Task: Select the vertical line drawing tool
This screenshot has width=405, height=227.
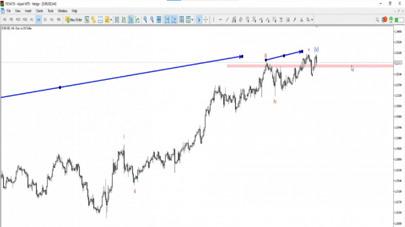Action: click(x=214, y=20)
